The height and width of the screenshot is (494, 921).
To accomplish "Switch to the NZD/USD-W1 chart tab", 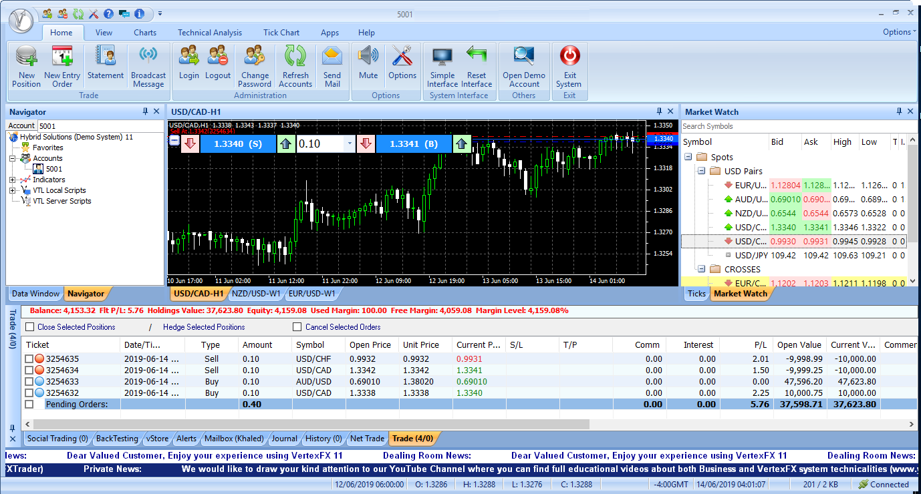I will tap(257, 293).
